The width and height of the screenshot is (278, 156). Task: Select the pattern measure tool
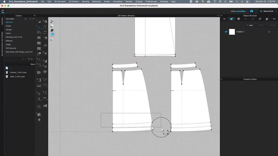[39, 86]
